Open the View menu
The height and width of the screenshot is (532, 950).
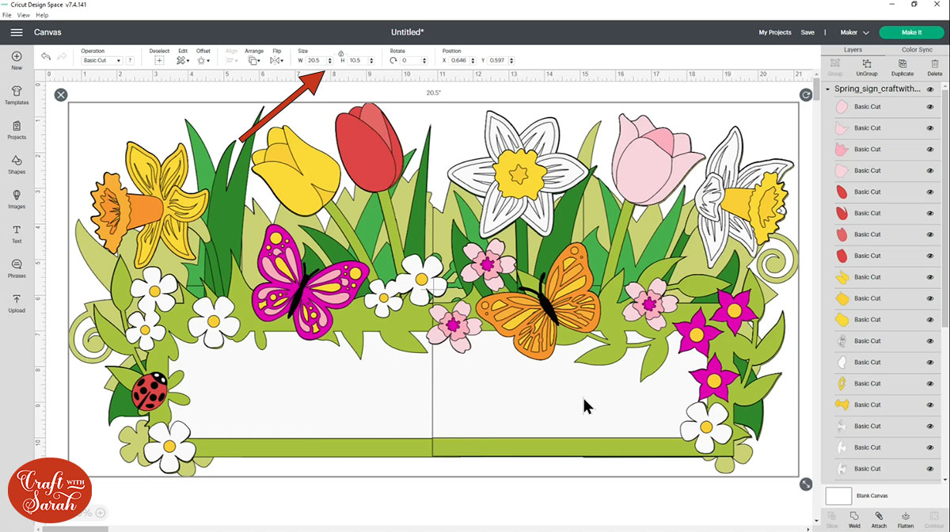(x=22, y=15)
